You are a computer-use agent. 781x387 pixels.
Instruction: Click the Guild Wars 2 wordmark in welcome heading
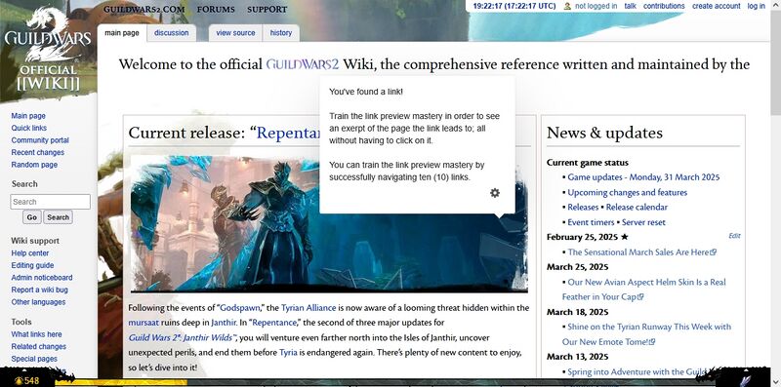click(303, 64)
